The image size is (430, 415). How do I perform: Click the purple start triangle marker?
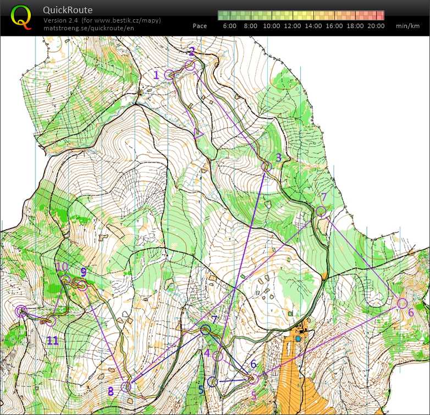[x=199, y=132]
